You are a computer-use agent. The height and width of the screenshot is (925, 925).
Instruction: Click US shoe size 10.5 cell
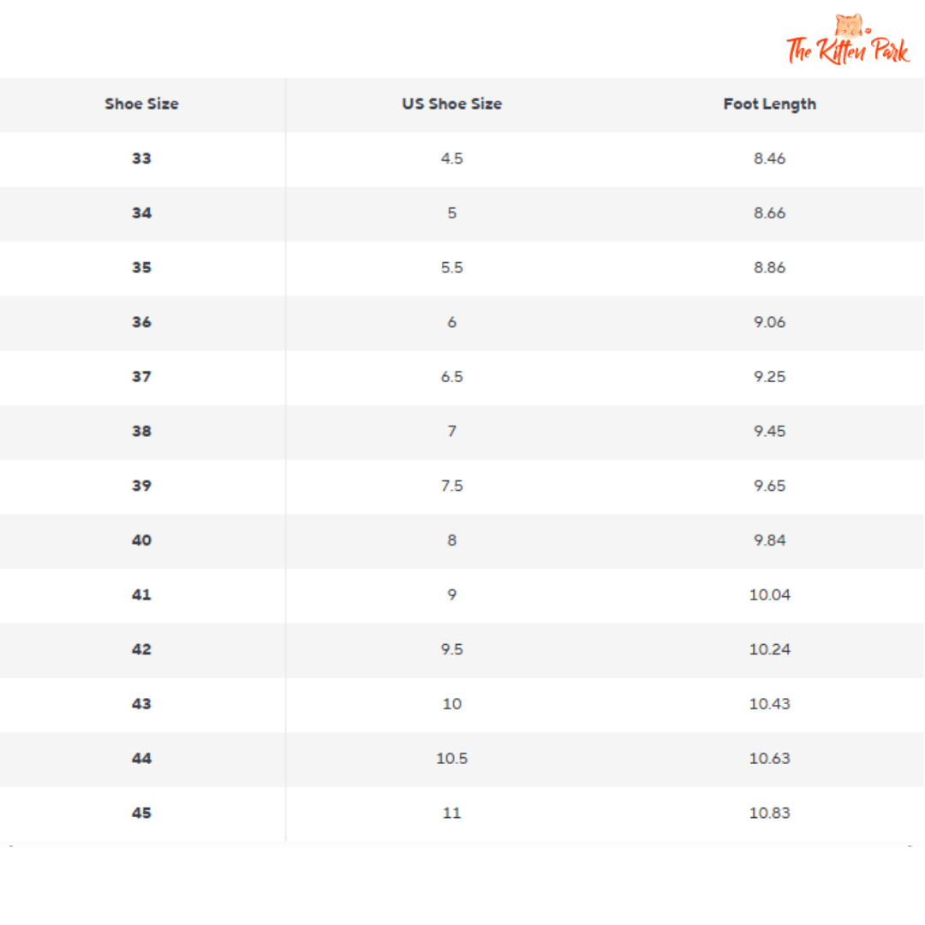click(x=452, y=758)
